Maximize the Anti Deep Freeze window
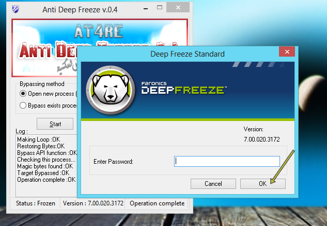The height and width of the screenshot is (226, 327). pyautogui.click(x=160, y=8)
